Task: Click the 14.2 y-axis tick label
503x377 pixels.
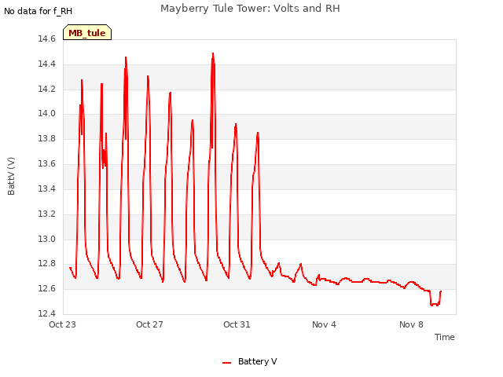Action: point(47,89)
